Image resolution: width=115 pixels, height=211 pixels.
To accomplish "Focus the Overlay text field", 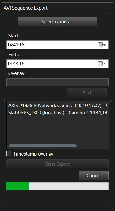I will 57,82.
